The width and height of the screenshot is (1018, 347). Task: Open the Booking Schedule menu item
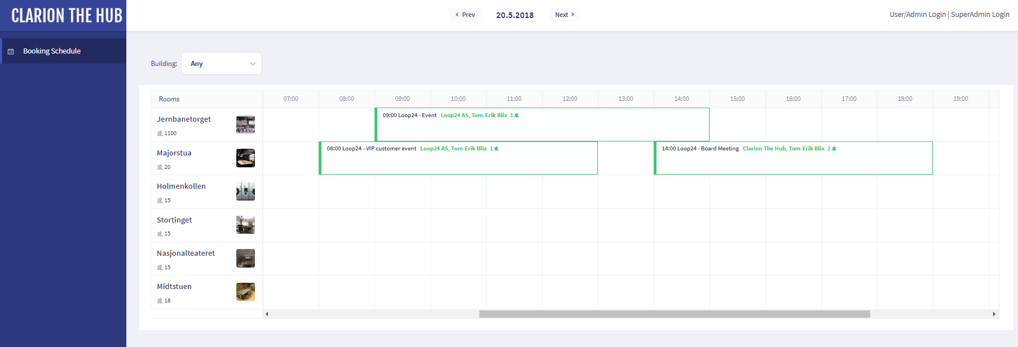[x=52, y=51]
